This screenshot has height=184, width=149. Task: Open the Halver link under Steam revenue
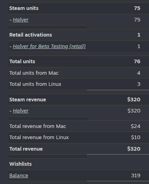pyautogui.click(x=21, y=111)
